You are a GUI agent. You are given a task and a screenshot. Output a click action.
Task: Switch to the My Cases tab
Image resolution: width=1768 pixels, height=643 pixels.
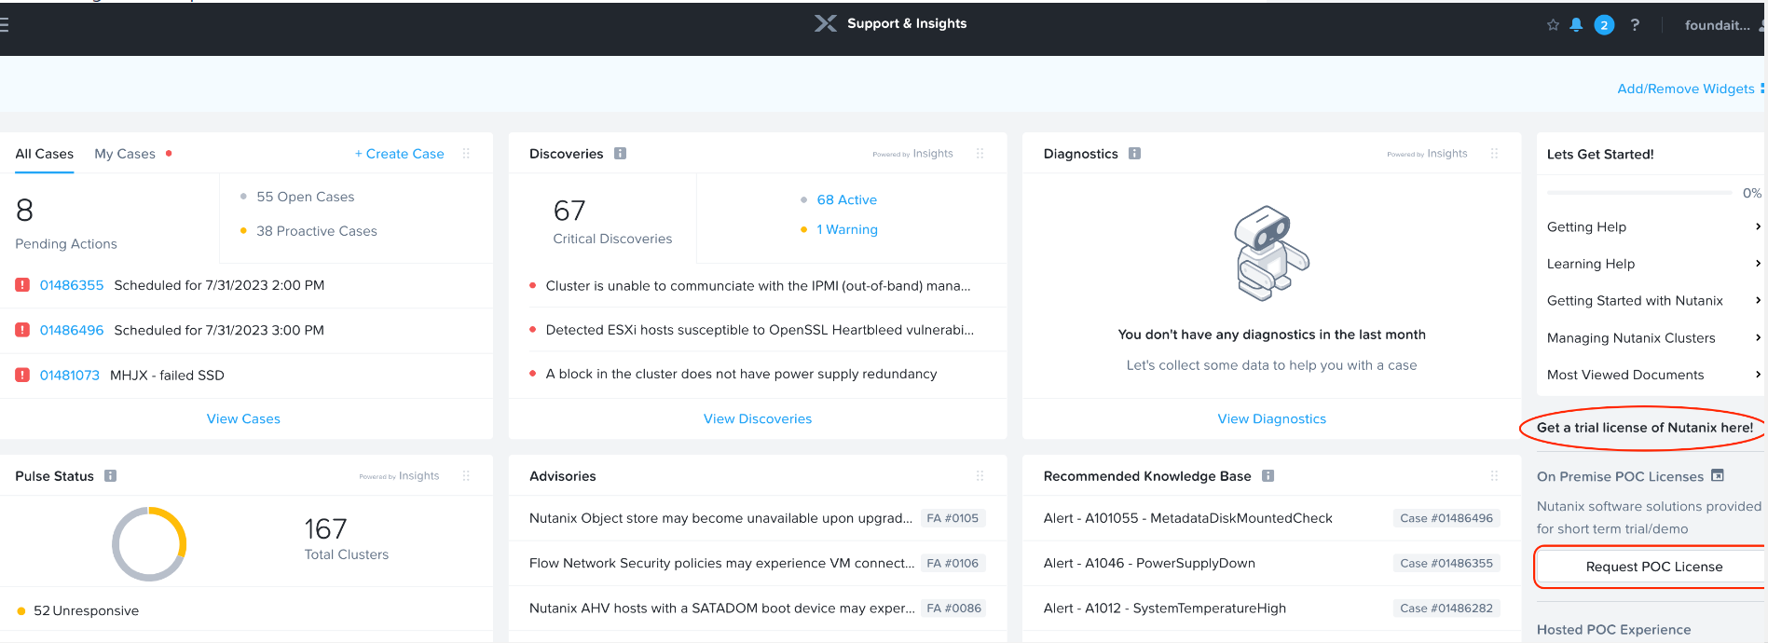click(125, 154)
